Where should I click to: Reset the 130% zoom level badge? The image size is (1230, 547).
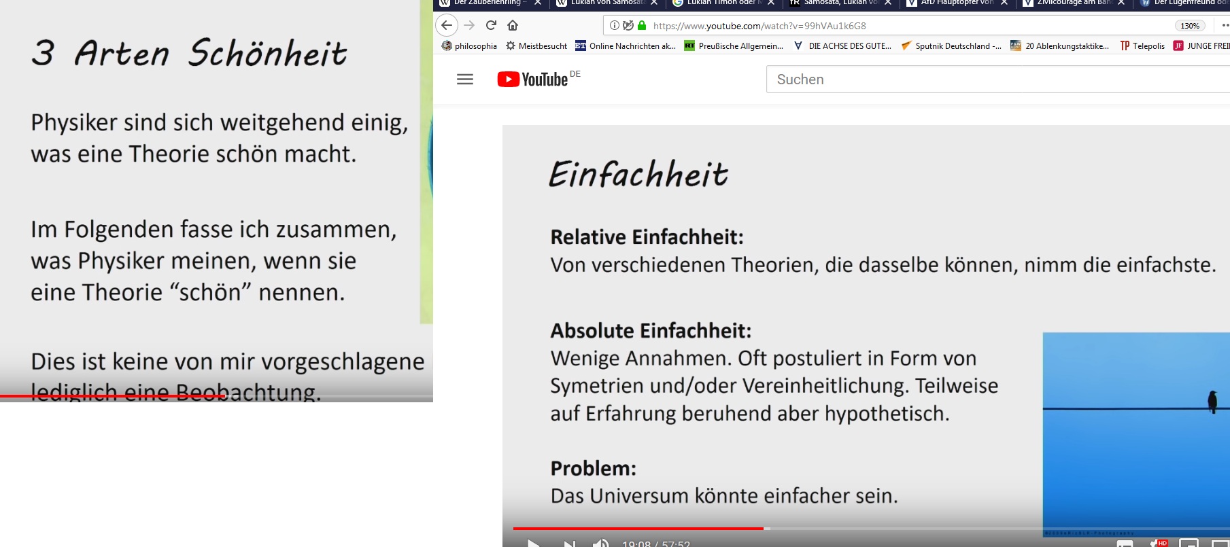pos(1190,26)
